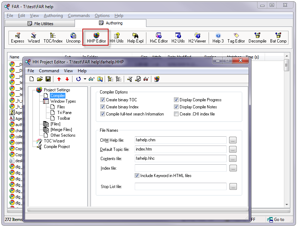Uncheck the Create binary TOC checkbox
This screenshot has height=227, width=297.
pos(103,100)
